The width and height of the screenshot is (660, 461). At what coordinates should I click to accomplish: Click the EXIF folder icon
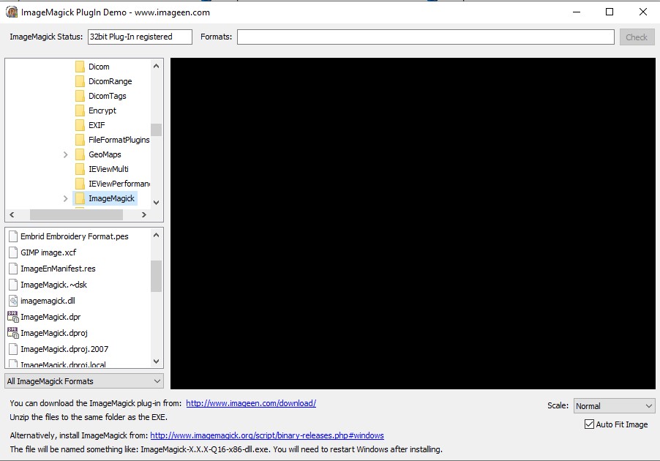80,125
